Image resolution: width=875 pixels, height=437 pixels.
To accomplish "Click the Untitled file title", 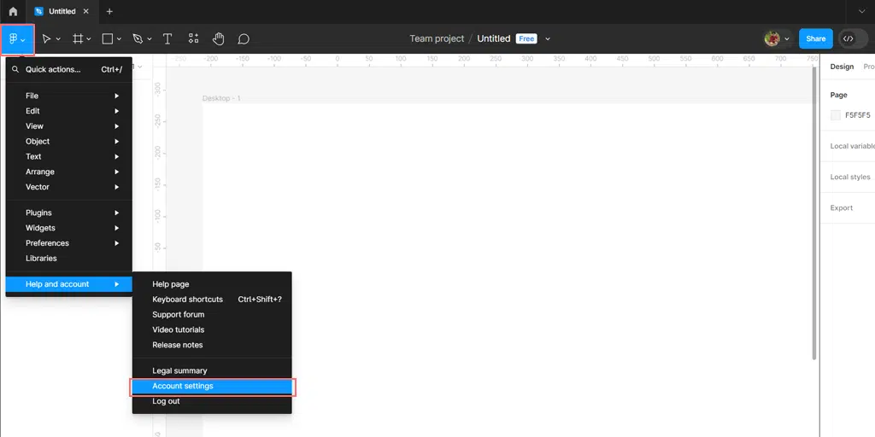I will point(493,38).
